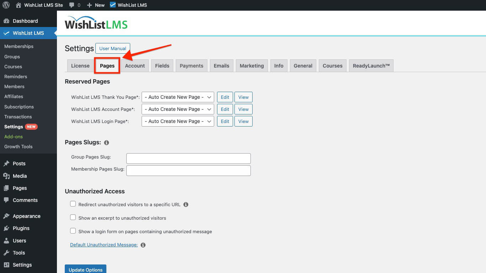Open the ReadyLaunch settings tab
The width and height of the screenshot is (486, 273).
pos(371,65)
